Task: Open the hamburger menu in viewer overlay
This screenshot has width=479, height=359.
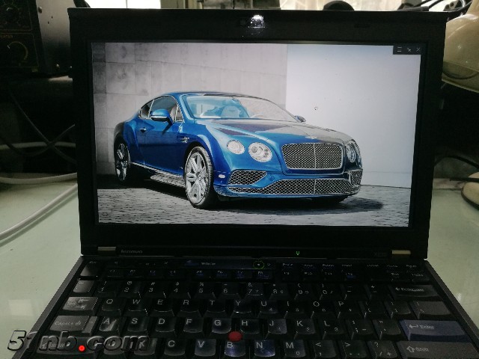Action: pos(399,49)
